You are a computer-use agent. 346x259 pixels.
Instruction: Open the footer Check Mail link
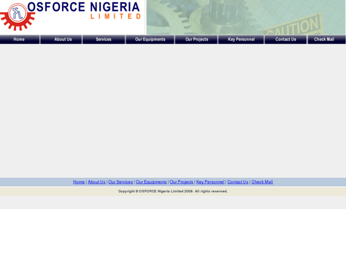(262, 182)
